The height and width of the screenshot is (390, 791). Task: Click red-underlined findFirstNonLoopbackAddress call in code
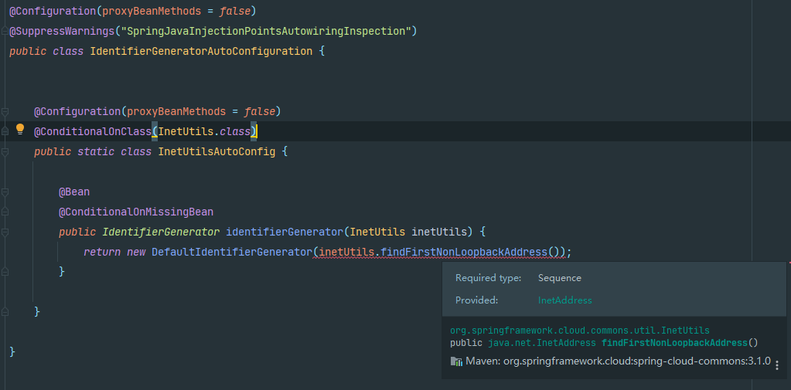[464, 252]
